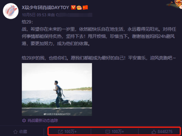This screenshot has width=182, height=136.
Task: Click the China flag badge beside username
Action: pos(85,8)
